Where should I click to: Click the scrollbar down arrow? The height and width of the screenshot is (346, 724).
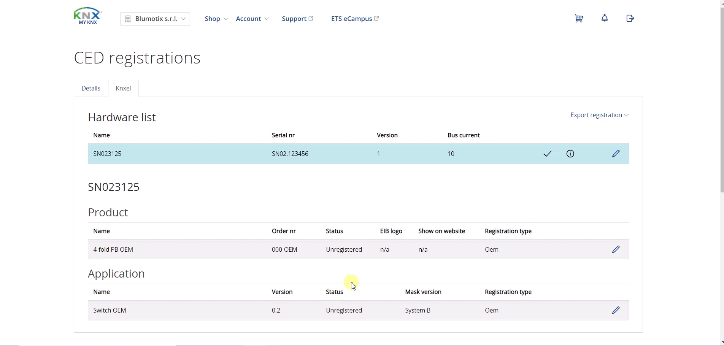coord(722,343)
